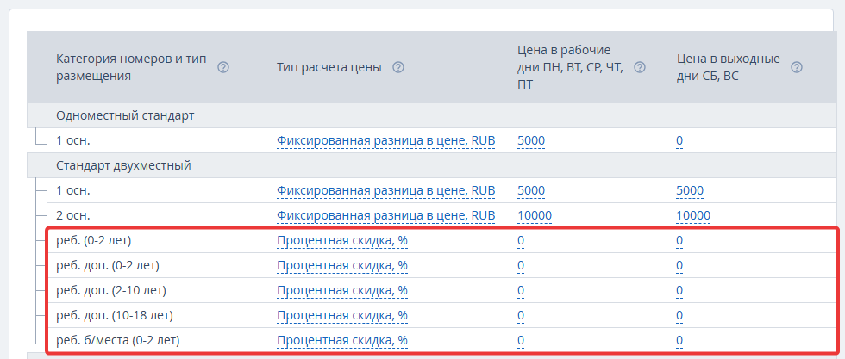Change discount type for реб. доп. (2-10 лет)
845x359 pixels.
pyautogui.click(x=342, y=291)
